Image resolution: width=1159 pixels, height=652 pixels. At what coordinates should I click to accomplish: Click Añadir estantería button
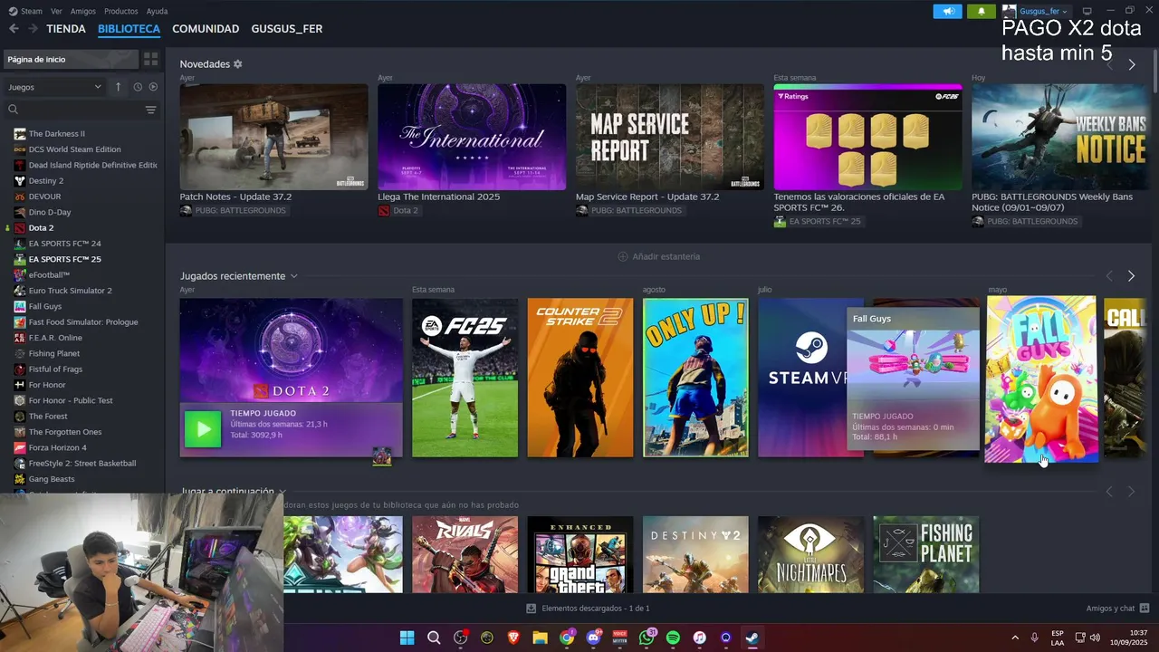pos(658,256)
